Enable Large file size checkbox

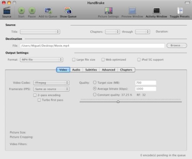click(74, 60)
